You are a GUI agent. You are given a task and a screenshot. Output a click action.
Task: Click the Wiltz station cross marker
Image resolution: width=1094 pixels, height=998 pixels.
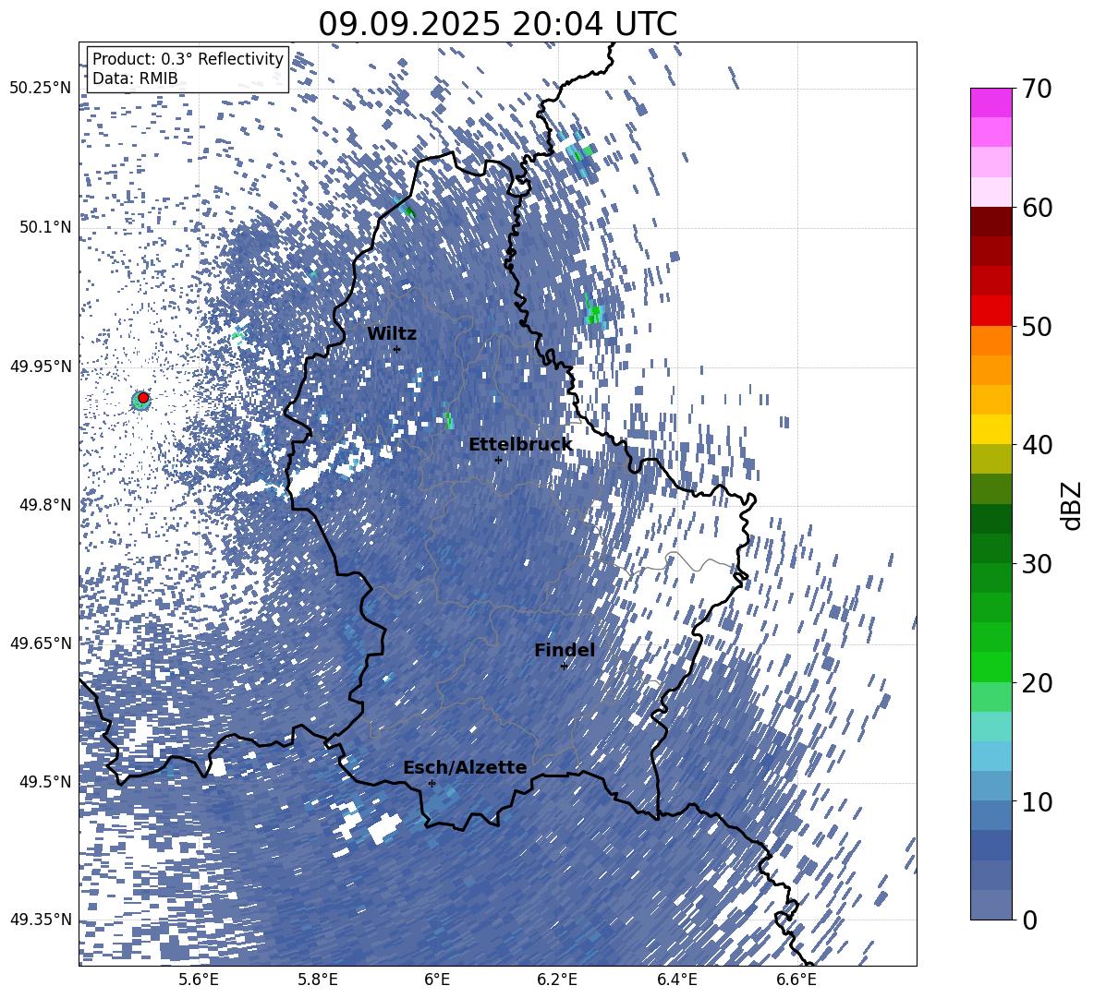coord(397,349)
